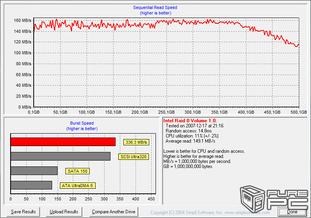Viewport: 311px width, 218px height.
Task: Click the Burst Speed chart title
Action: click(82, 123)
